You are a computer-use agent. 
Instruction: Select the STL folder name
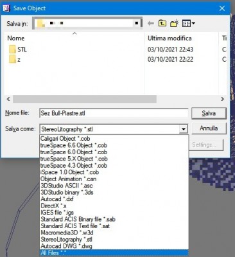coord(22,49)
